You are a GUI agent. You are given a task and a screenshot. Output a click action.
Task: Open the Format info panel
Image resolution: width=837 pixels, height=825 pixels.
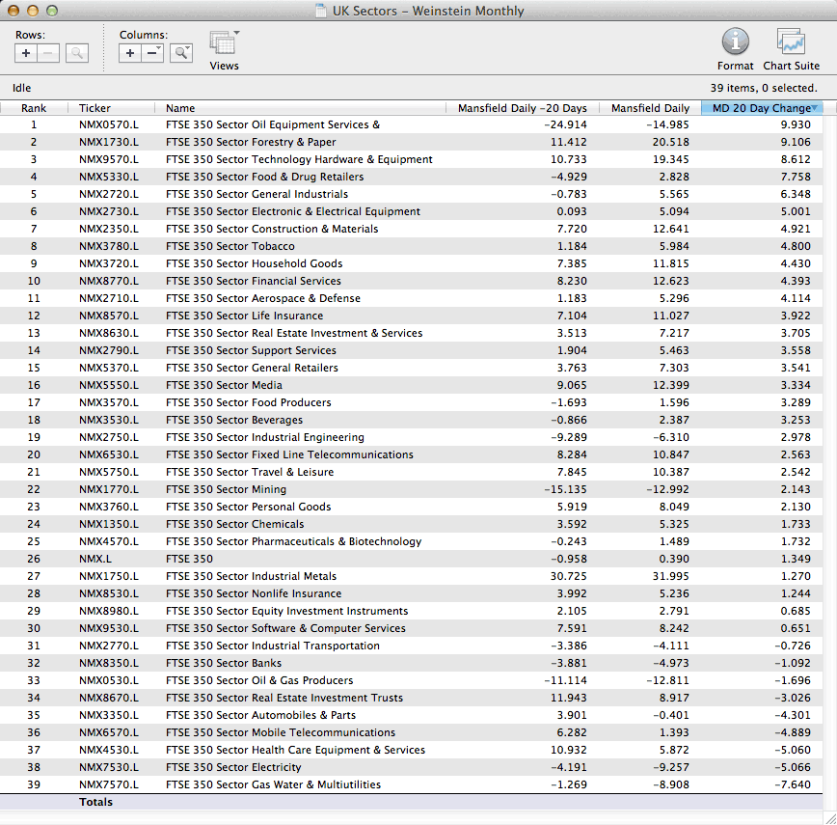coord(735,48)
